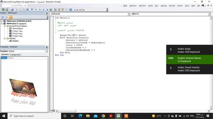213x119 pixels.
Task: Choose English (United States) US keyboard
Action: point(190,59)
